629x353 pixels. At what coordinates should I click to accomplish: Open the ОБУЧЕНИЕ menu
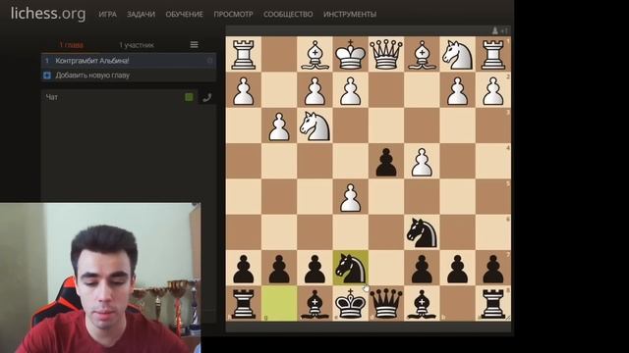[x=184, y=15]
